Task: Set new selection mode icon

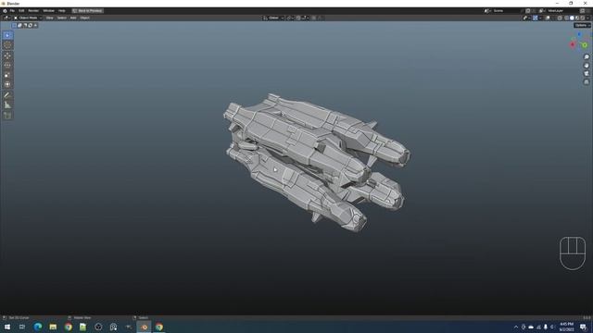Action: click(15, 25)
